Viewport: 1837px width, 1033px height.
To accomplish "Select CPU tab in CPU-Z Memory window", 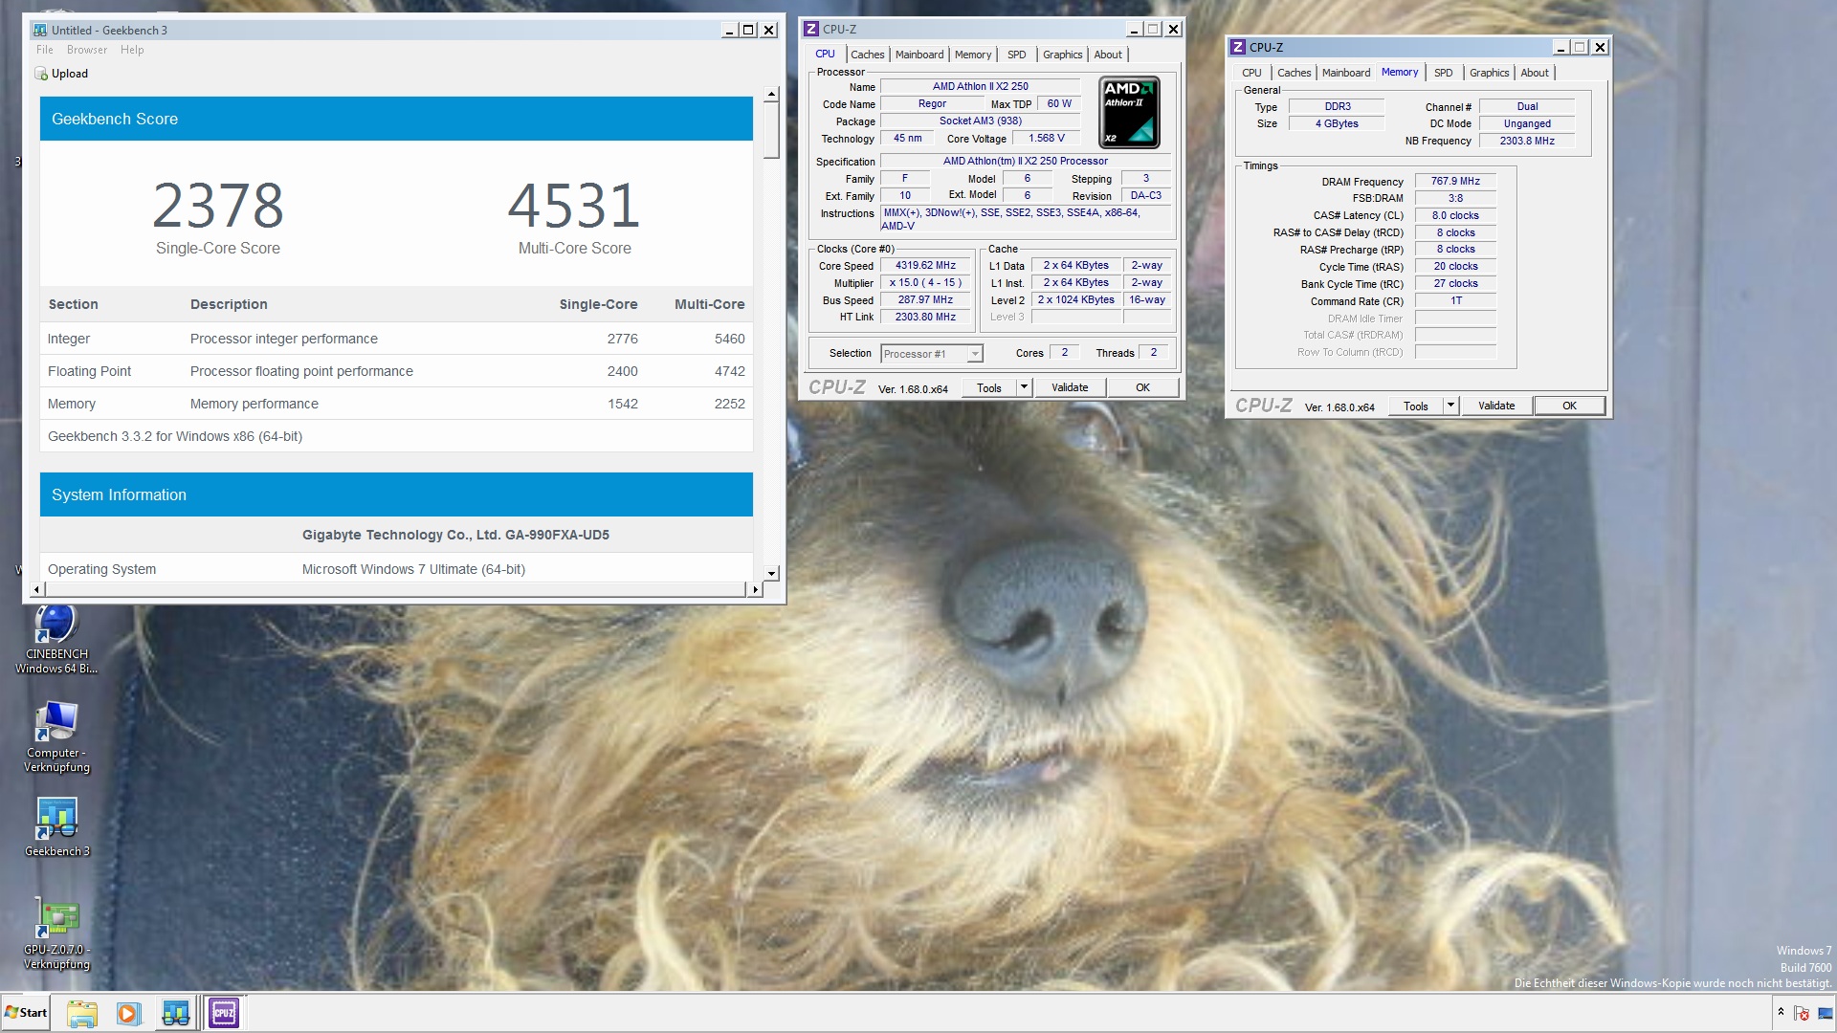I will tap(1251, 73).
